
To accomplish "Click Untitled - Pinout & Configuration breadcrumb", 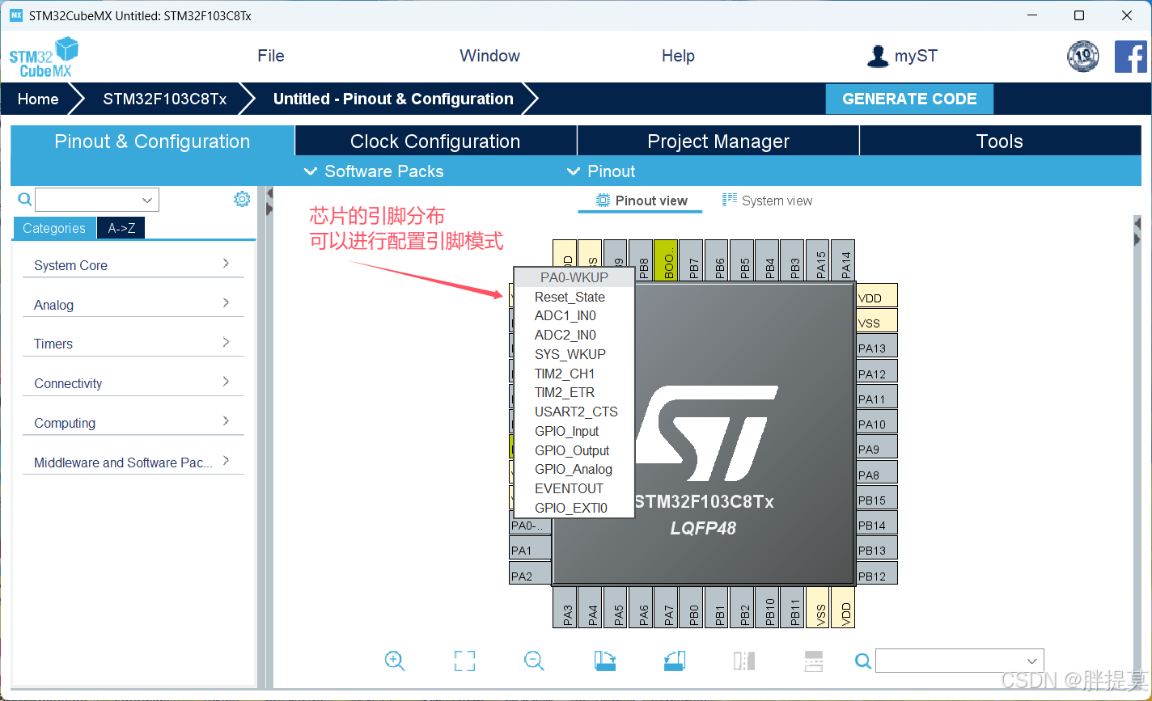I will [393, 99].
